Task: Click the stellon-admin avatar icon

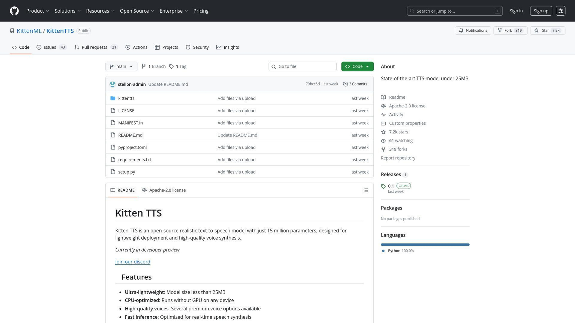Action: [x=113, y=84]
